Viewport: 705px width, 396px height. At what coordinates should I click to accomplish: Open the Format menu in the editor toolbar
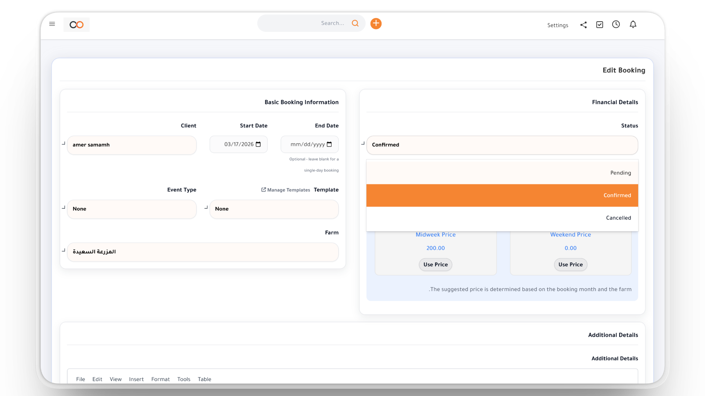(x=160, y=379)
